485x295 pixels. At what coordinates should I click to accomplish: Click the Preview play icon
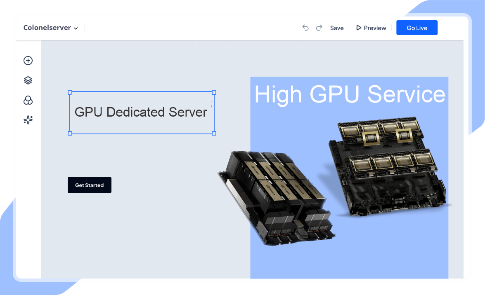pos(358,28)
